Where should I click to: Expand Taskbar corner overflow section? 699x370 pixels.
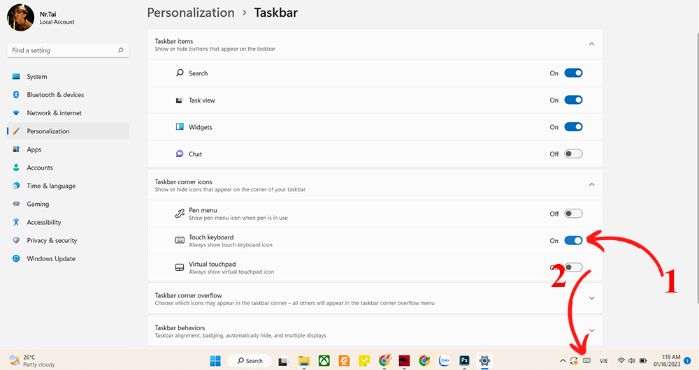tap(591, 298)
